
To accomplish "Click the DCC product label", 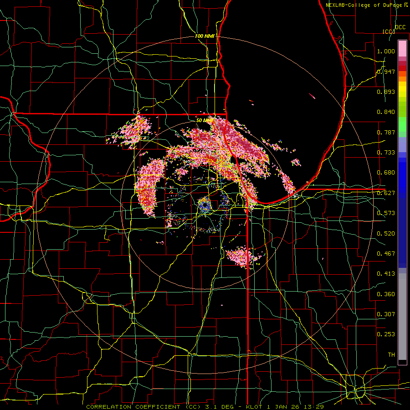I will pos(400,27).
